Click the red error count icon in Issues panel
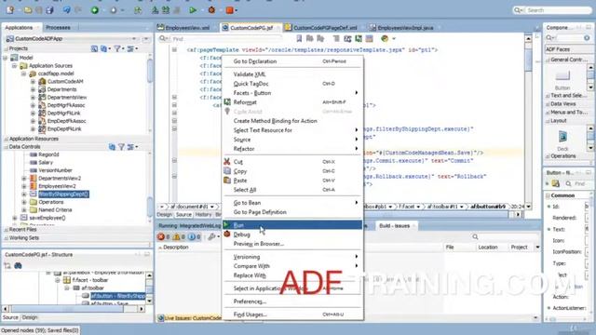Image resolution: width=596 pixels, height=335 pixels. pos(161,236)
